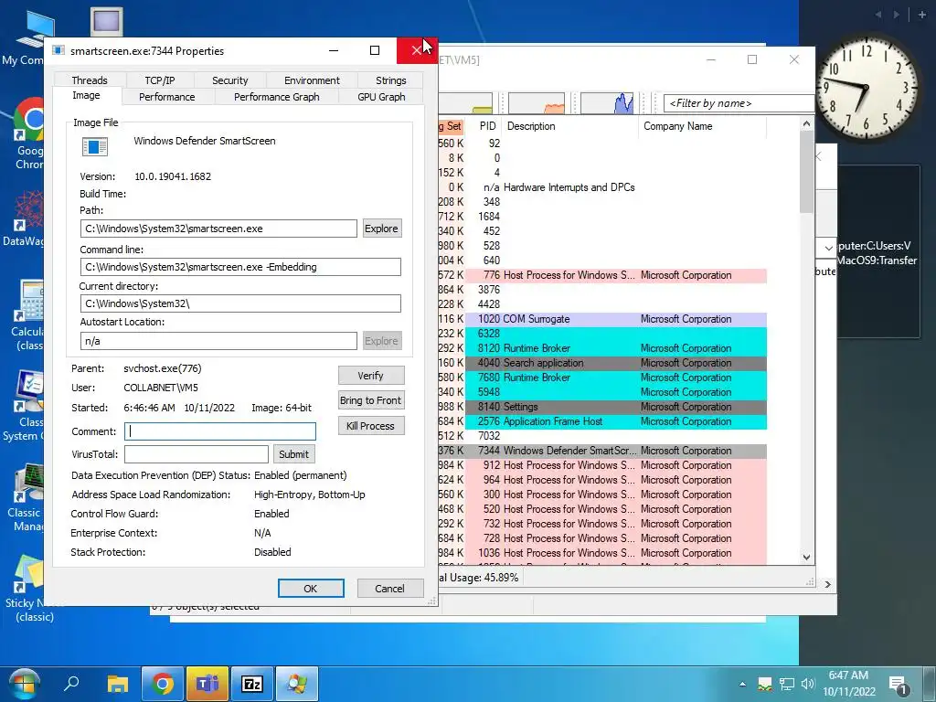This screenshot has width=936, height=702.
Task: Select the Performance Graph tab
Action: [x=276, y=97]
